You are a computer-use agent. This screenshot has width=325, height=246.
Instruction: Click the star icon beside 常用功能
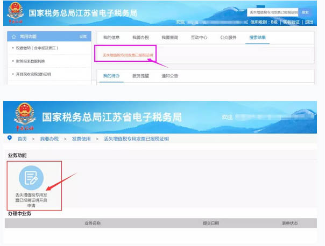13,37
